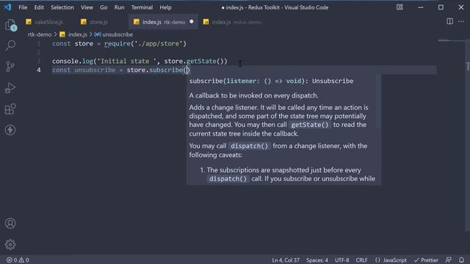Screen dimensions: 470x264
Task: Open the Extensions view
Action: 10,109
